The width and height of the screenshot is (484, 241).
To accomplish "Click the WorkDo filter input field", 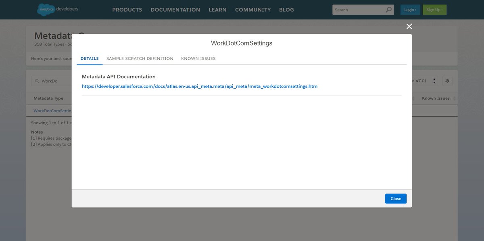I will (x=52, y=81).
